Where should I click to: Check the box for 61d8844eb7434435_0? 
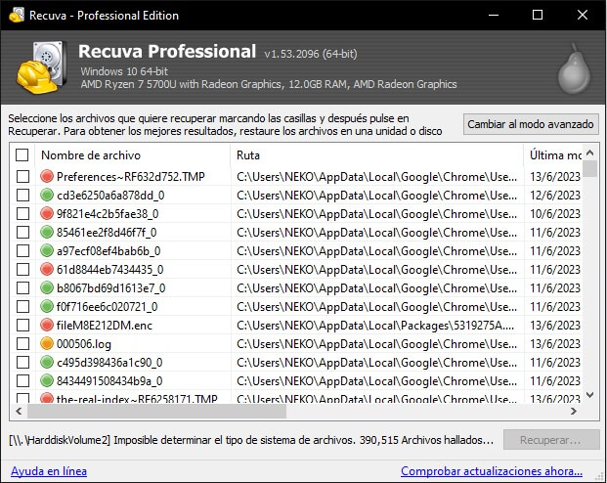tap(22, 270)
